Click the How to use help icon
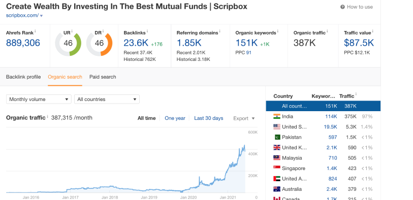The image size is (413, 200). 342,7
